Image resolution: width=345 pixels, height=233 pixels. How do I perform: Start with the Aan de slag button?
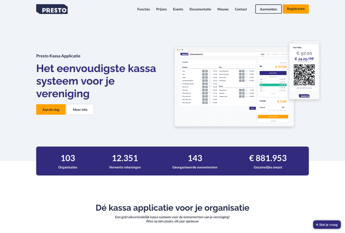51,110
